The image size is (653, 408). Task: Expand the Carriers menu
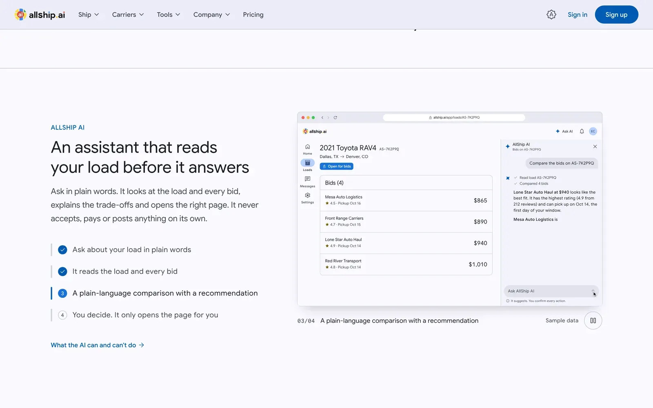128,15
